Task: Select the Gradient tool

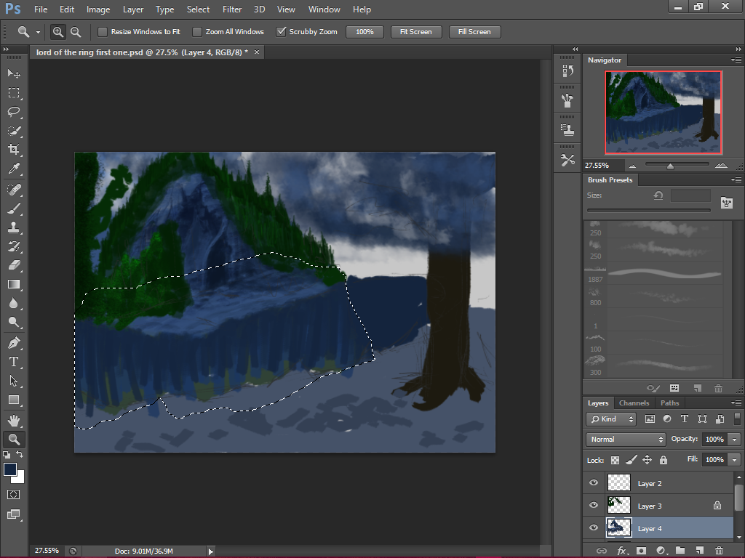Action: pos(14,285)
